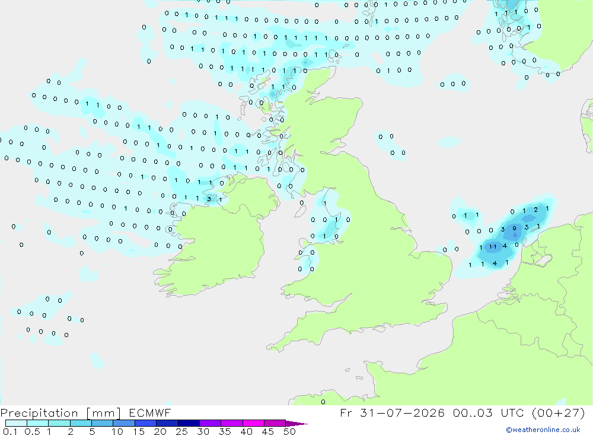
Task: Click the '2' value in the North Sea cluster
Action: 535,209
